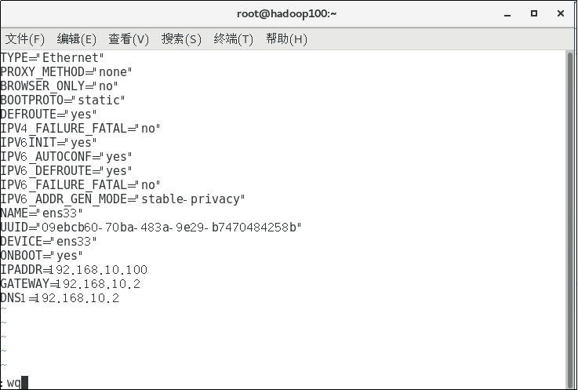Click the GATEWAY=192.168.10.2 line

71,284
